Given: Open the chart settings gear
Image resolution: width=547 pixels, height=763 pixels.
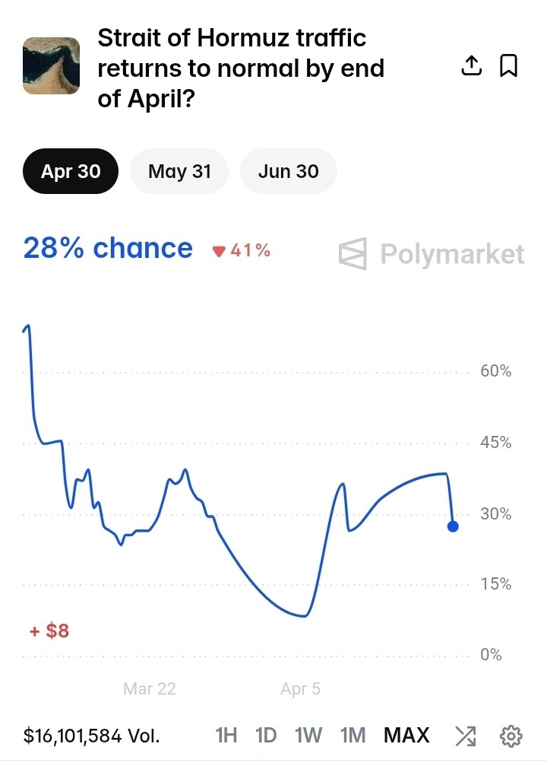Looking at the screenshot, I should point(511,736).
